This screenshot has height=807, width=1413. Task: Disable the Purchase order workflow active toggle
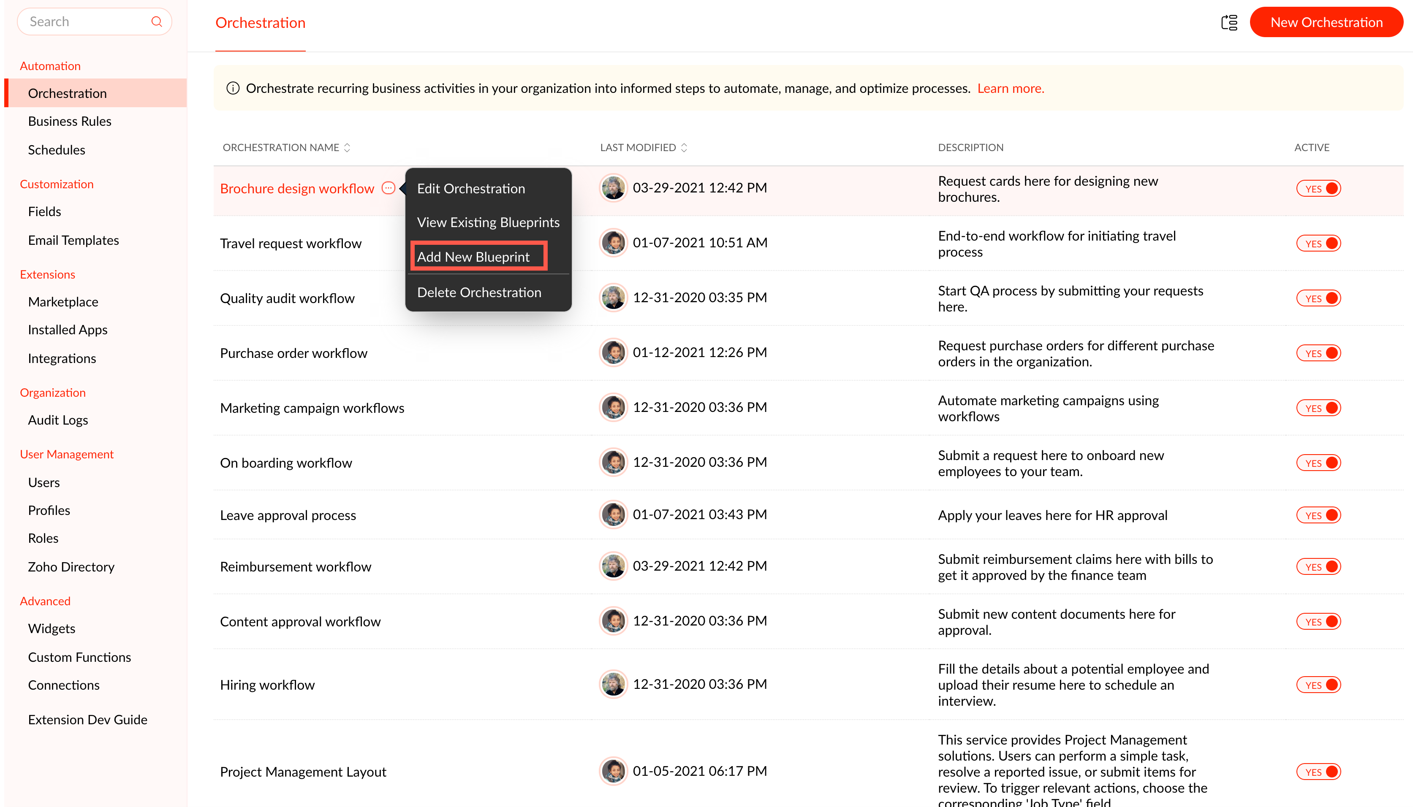[1318, 353]
